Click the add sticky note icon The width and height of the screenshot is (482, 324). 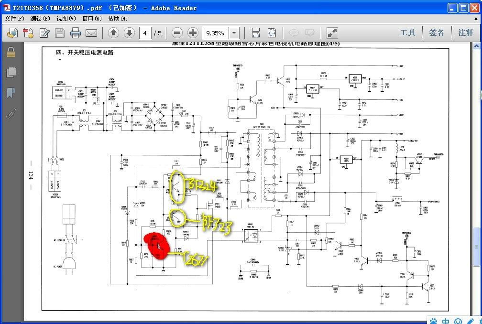(x=294, y=33)
